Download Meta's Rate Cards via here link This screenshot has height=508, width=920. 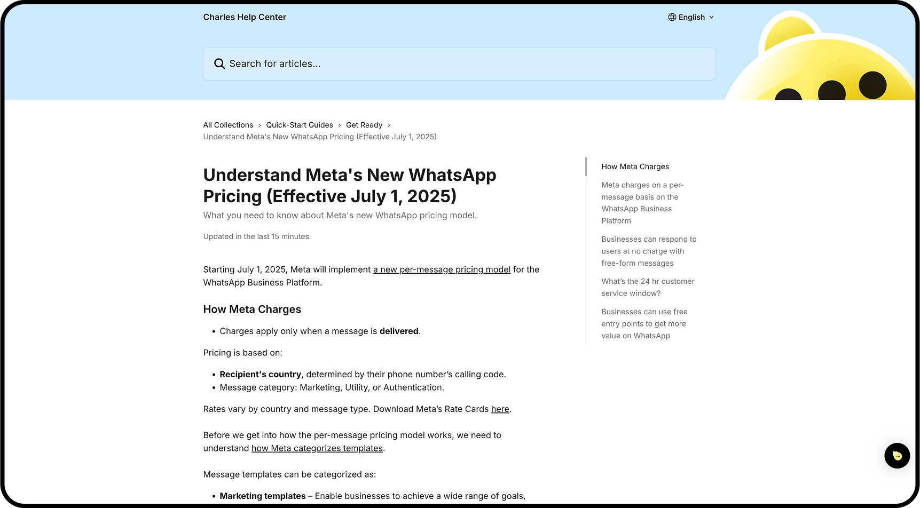[500, 409]
